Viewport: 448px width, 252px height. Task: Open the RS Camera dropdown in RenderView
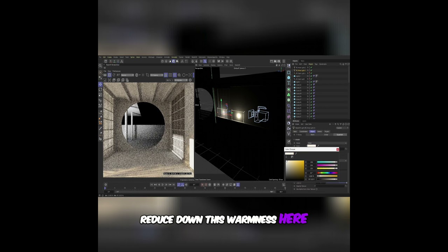pyautogui.click(x=156, y=75)
